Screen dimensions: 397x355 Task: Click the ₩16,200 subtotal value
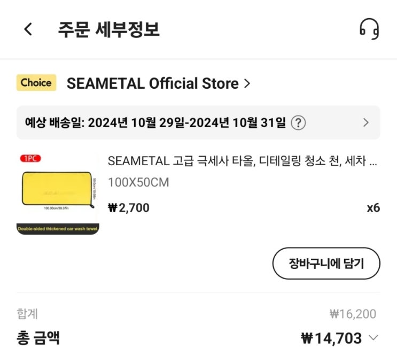[x=353, y=314]
